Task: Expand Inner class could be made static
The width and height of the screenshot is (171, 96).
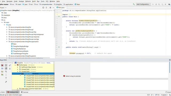Action: [x=18, y=89]
